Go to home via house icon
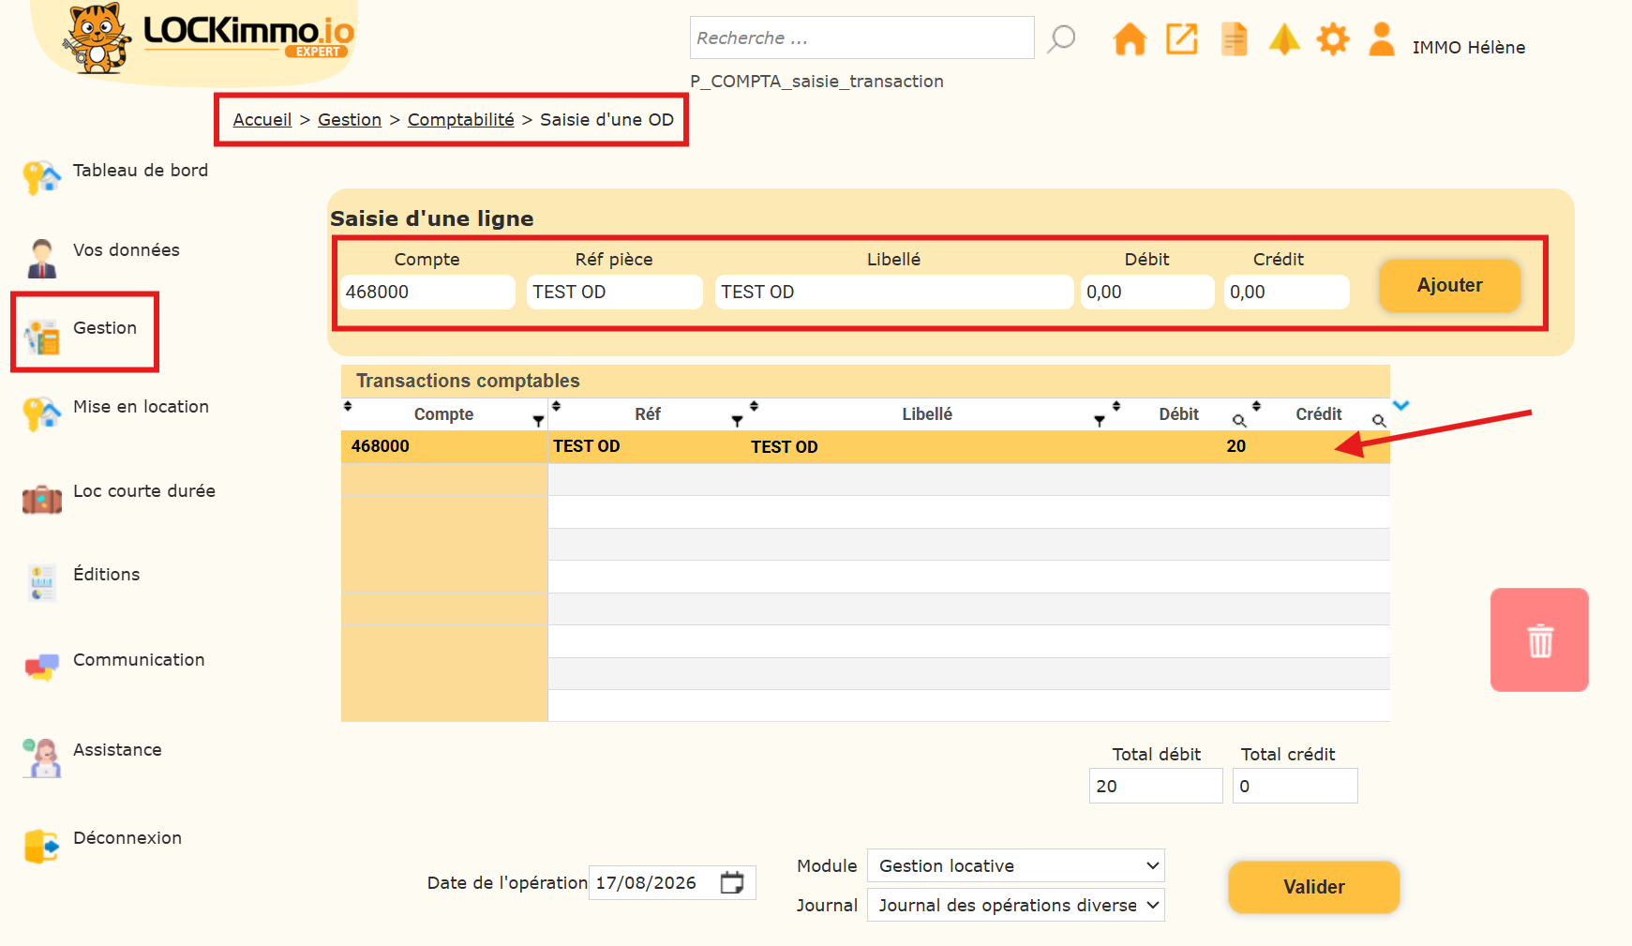This screenshot has width=1632, height=946. pos(1130,39)
